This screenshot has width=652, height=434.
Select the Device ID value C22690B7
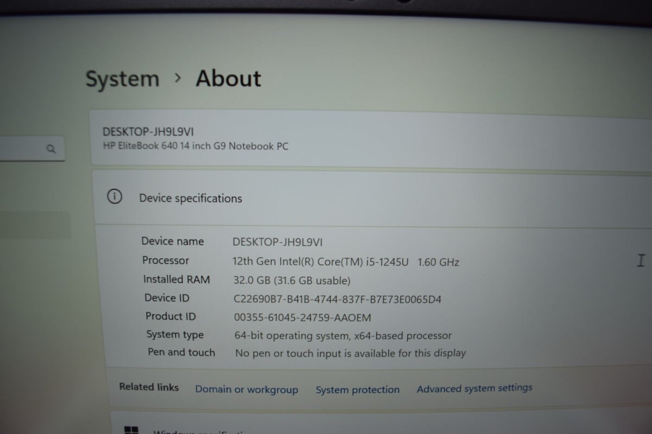pyautogui.click(x=338, y=299)
